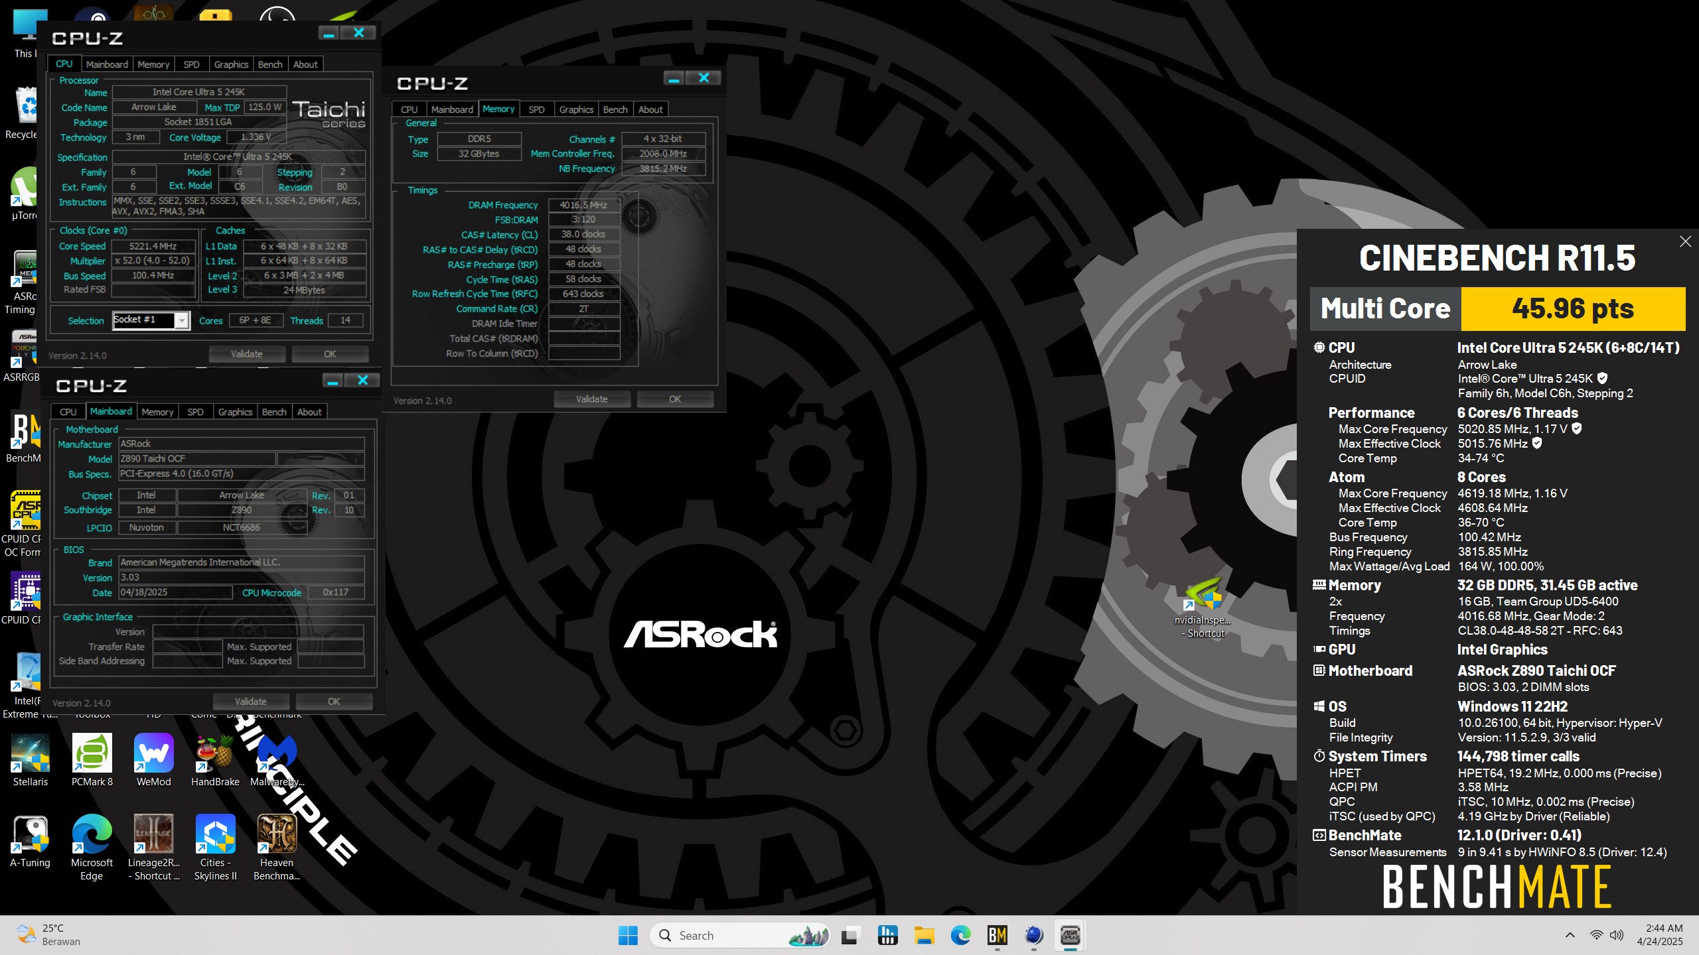Viewport: 1699px width, 955px height.
Task: Open SPD tab in Mainboard CPU-Z window
Action: 195,412
